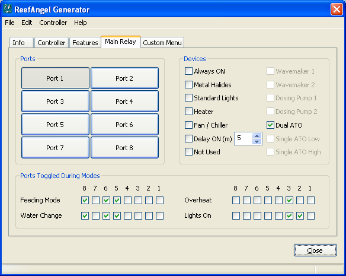Check Overheat port 5
The height and width of the screenshot is (276, 346).
pyautogui.click(x=268, y=201)
